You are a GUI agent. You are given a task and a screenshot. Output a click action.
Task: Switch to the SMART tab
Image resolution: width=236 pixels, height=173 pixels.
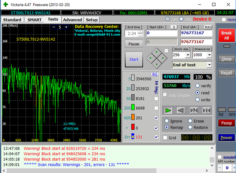point(34,19)
